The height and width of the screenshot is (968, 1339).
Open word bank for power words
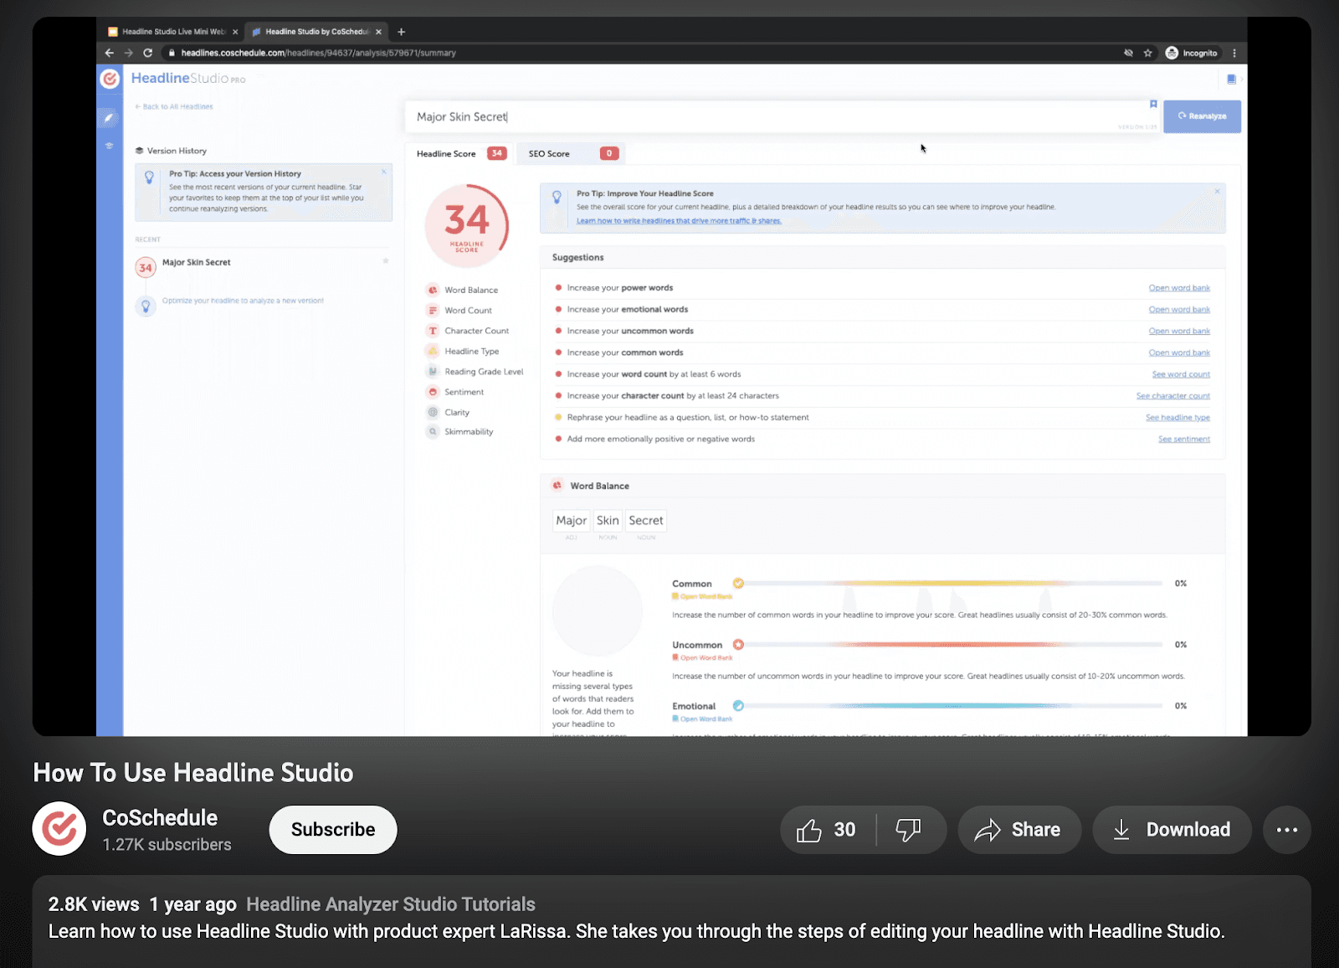click(x=1179, y=288)
